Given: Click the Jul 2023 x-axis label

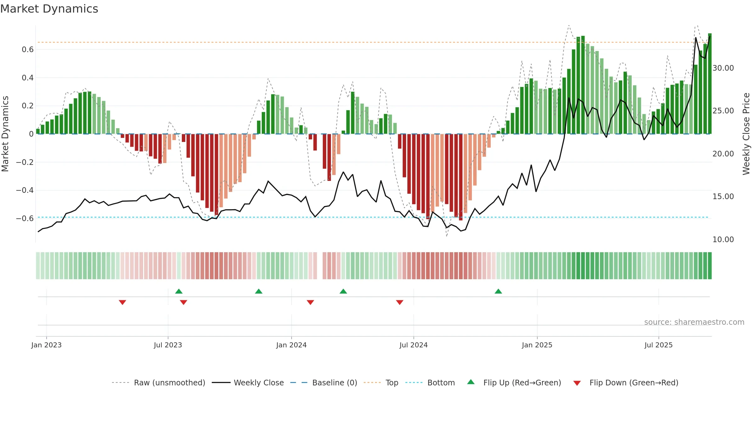Looking at the screenshot, I should [x=168, y=345].
